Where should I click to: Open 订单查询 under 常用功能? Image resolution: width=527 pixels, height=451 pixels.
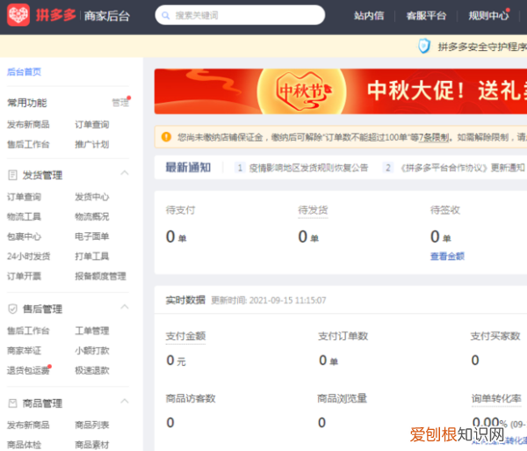point(92,125)
